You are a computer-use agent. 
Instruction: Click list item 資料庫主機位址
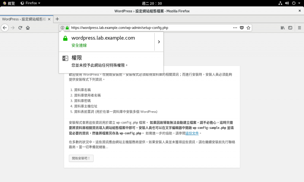pyautogui.click(x=86, y=106)
